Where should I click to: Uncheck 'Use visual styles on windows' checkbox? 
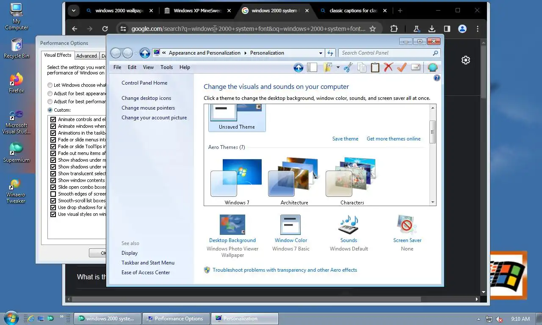coord(53,214)
